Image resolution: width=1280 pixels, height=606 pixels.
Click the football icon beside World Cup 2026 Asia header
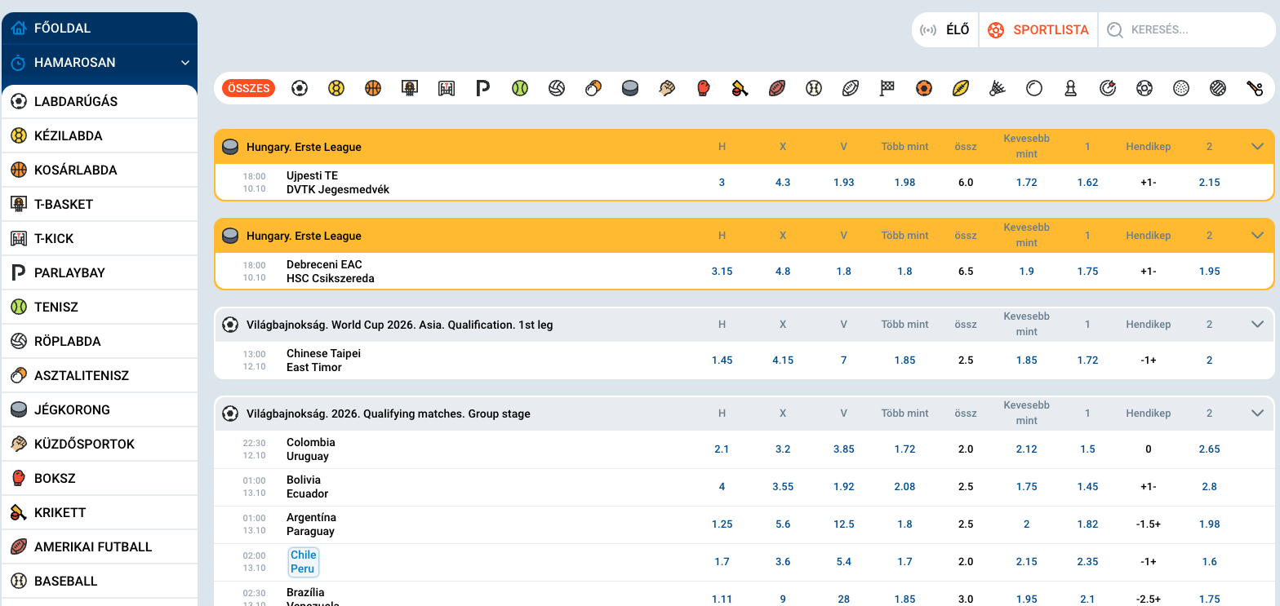(231, 325)
